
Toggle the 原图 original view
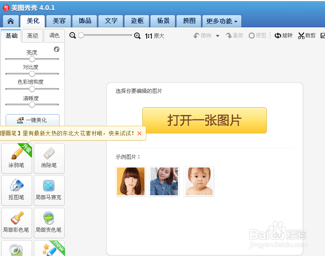tap(257, 36)
